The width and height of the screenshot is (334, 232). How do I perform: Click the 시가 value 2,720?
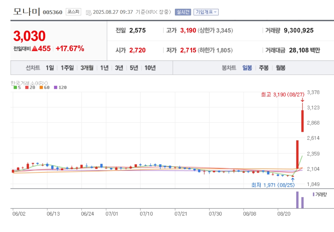[x=138, y=50]
